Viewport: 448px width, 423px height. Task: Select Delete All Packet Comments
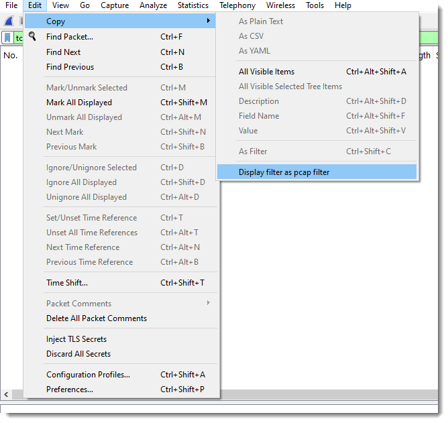tap(96, 318)
